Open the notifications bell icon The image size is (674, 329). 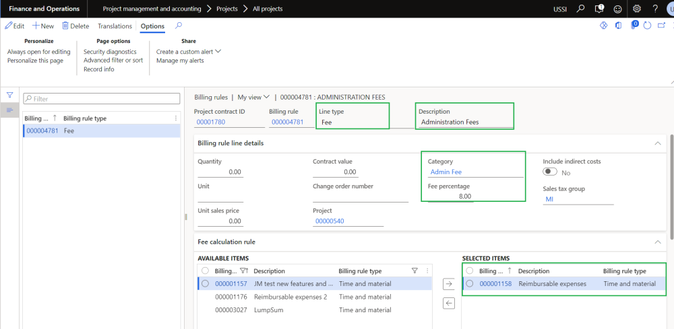(x=599, y=9)
